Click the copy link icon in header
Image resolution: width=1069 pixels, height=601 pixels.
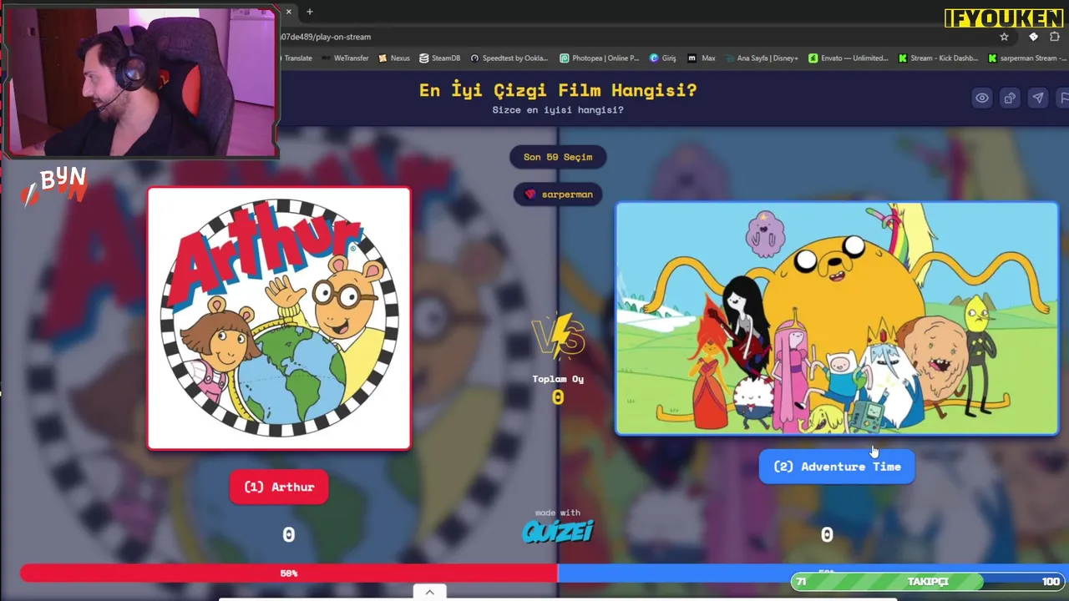pos(1010,98)
